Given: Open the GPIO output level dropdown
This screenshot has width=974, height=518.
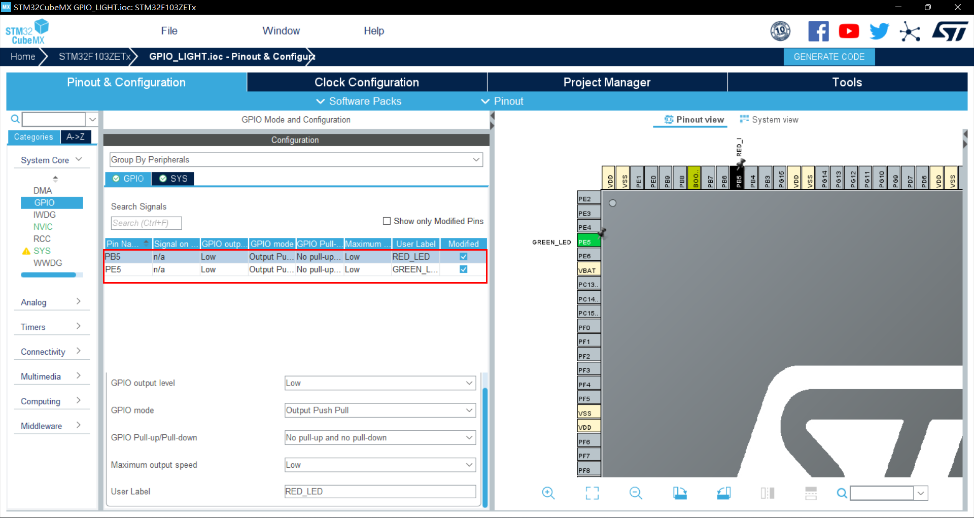Looking at the screenshot, I should click(x=380, y=383).
